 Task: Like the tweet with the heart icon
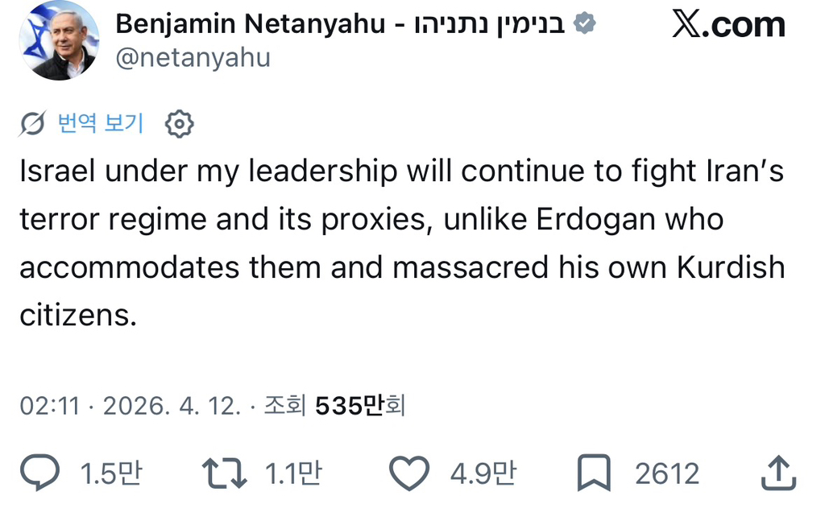point(409,473)
